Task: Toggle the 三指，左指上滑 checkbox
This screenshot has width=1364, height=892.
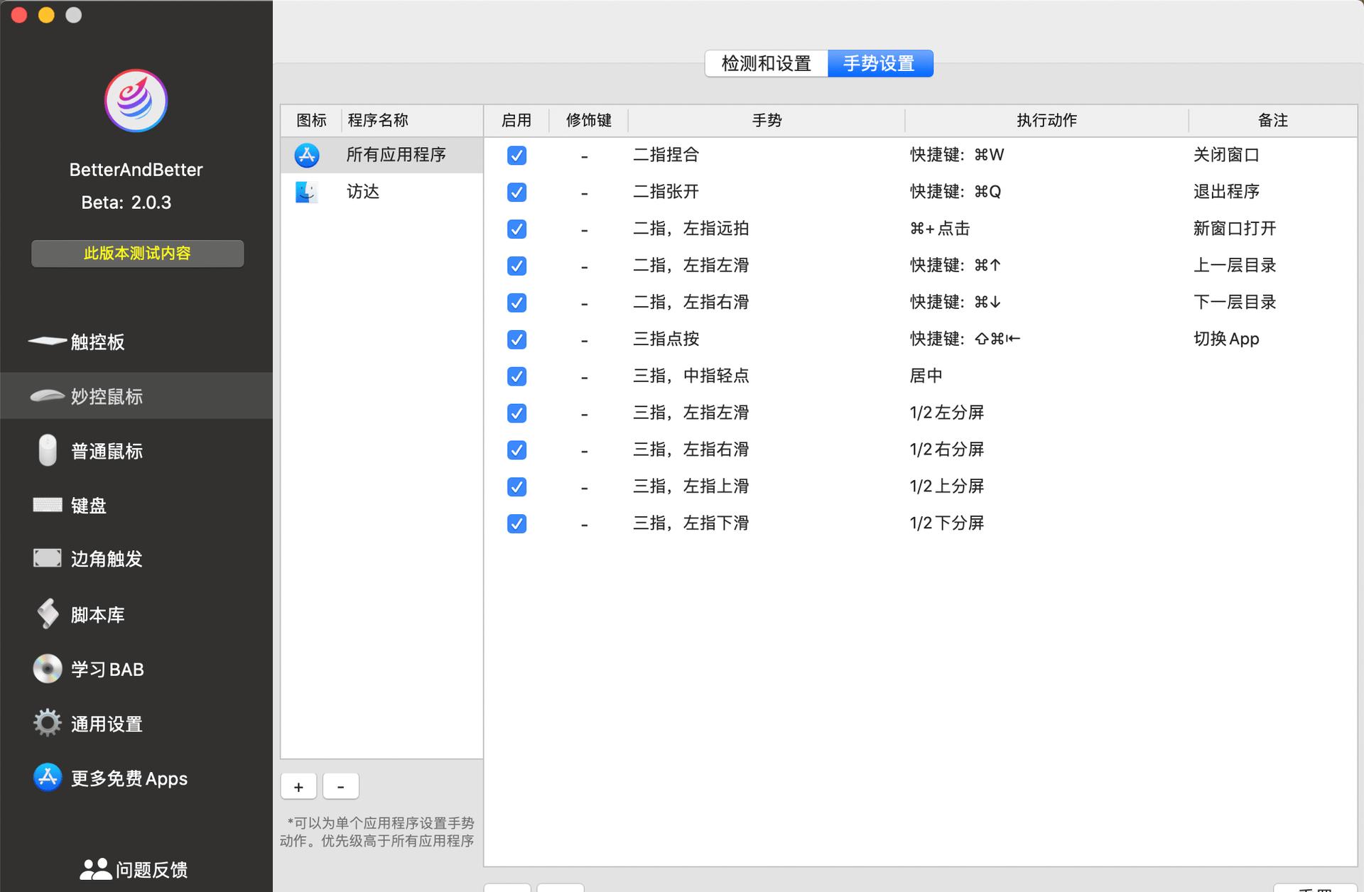Action: [x=517, y=487]
